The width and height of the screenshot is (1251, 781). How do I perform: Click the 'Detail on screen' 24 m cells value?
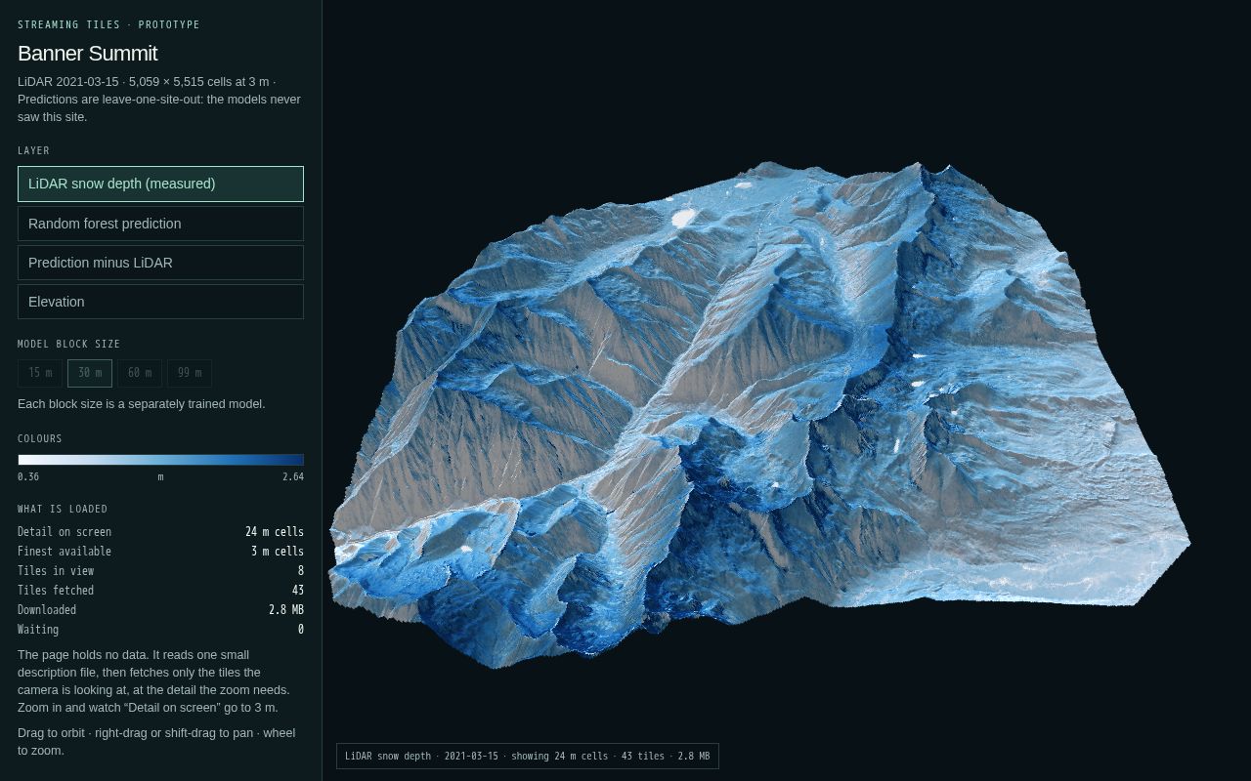(275, 532)
